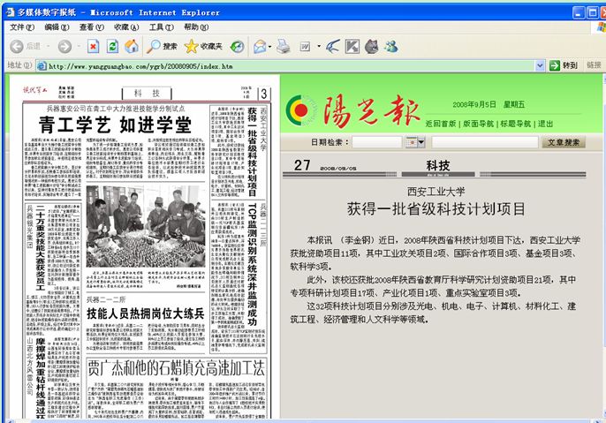Open the 收藏(A) menu
606x423 pixels.
pyautogui.click(x=126, y=27)
